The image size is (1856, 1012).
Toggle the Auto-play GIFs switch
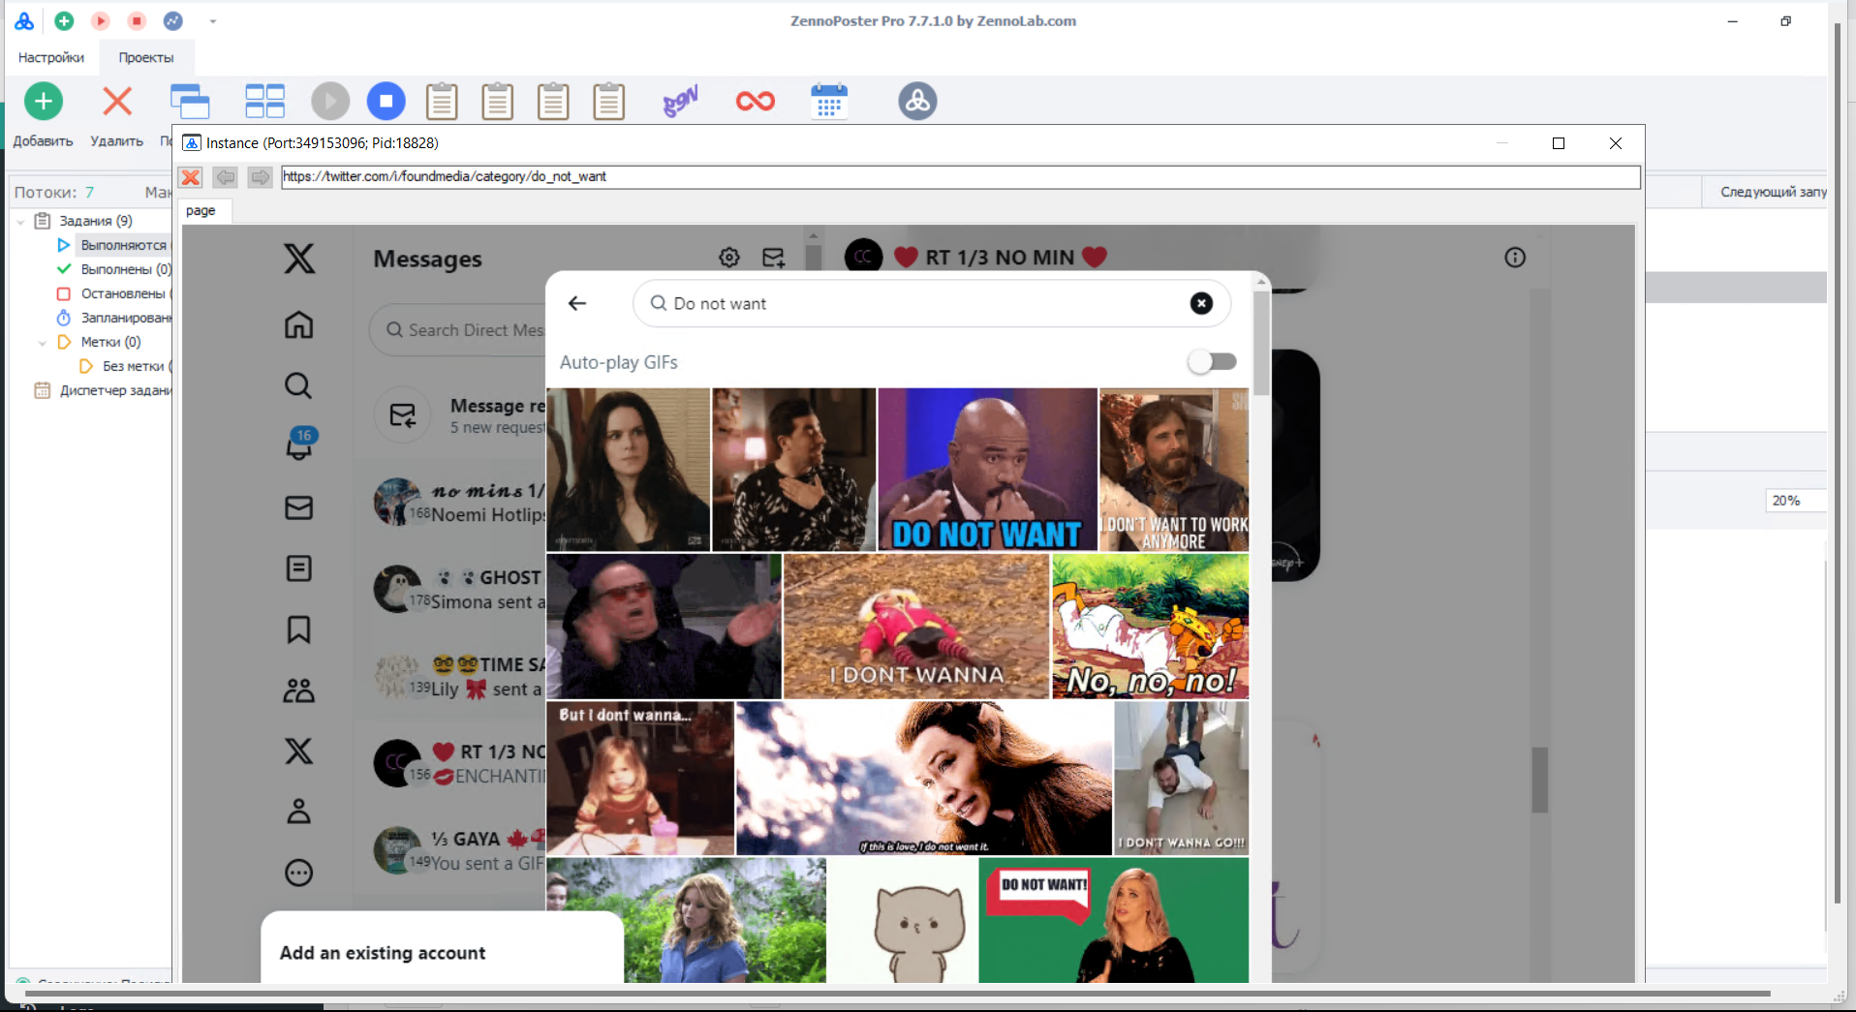click(1212, 361)
